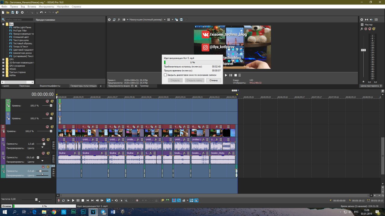Select the envelope edit tool
The image size is (385, 216).
116,200
